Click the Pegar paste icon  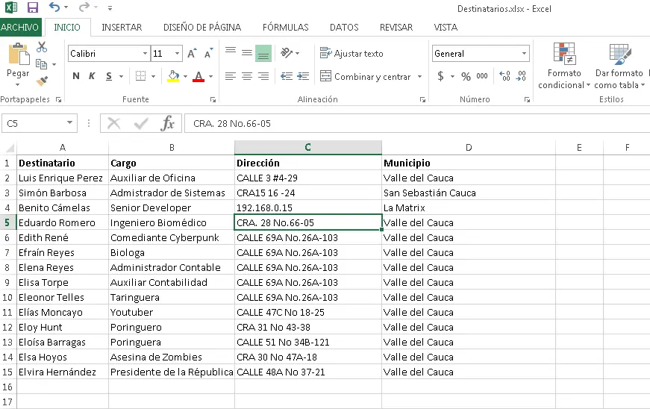[18, 54]
